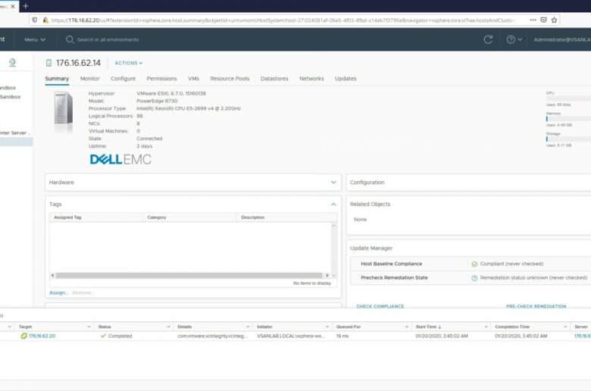Viewport: 591px width, 391px height.
Task: Sort by Description column in Tags
Action: 252,217
